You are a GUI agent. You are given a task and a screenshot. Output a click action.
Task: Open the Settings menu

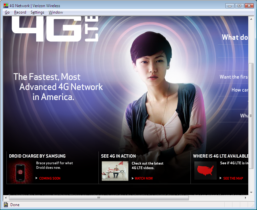[37, 12]
